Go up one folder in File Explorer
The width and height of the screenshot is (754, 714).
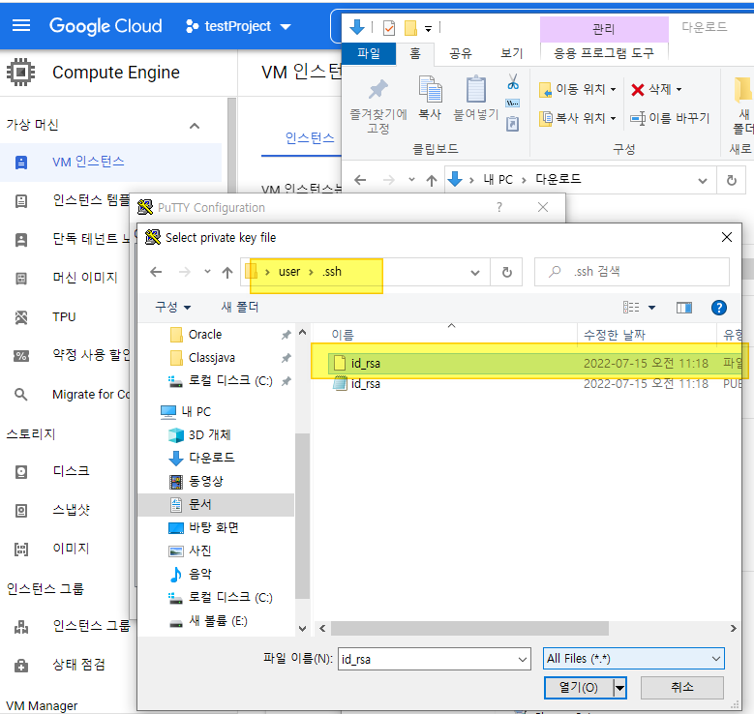point(432,180)
